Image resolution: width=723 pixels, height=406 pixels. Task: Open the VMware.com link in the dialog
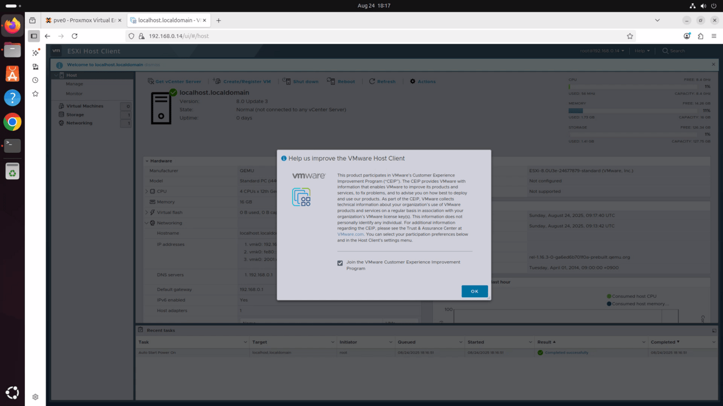click(350, 234)
